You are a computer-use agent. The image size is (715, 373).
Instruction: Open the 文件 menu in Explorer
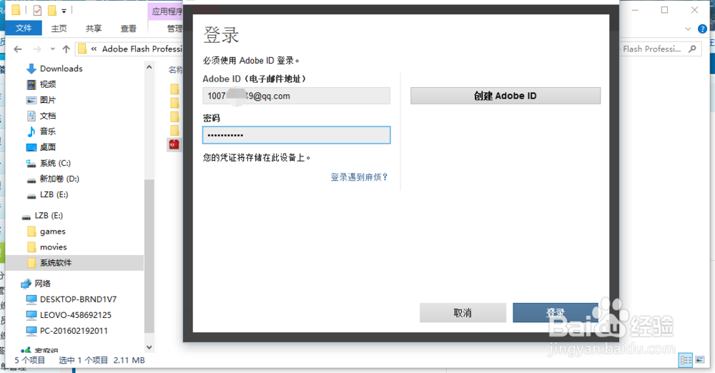click(x=24, y=29)
